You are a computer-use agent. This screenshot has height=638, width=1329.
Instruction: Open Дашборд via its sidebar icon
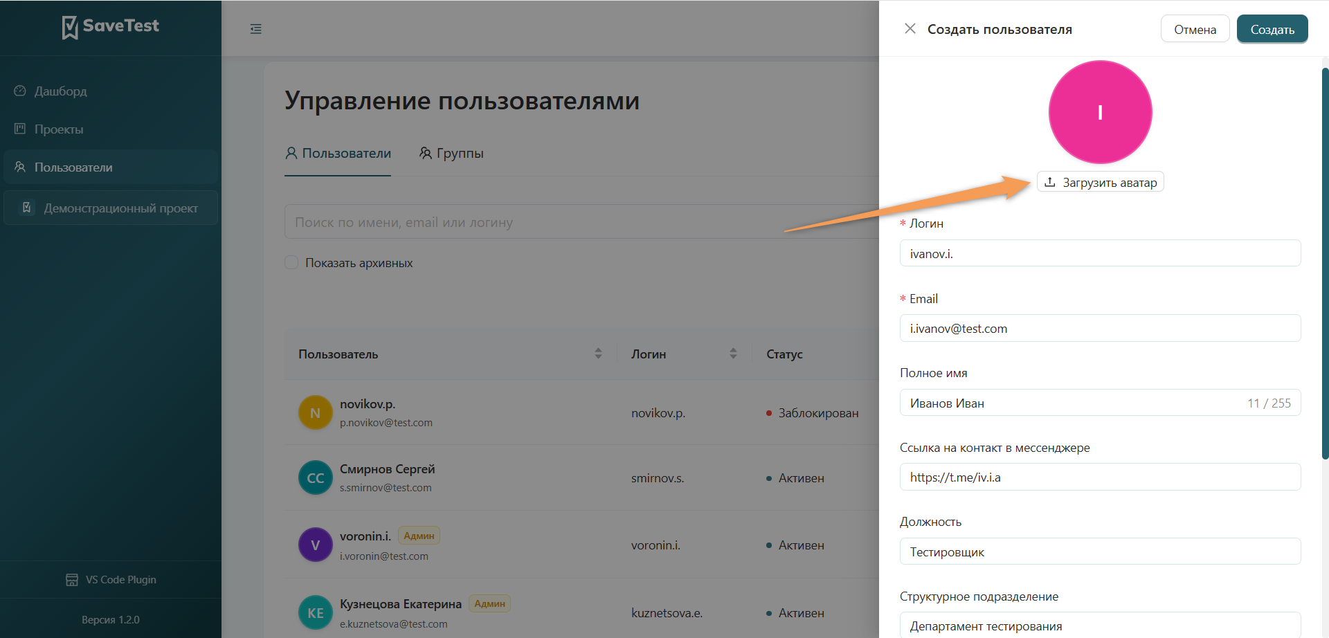pos(19,91)
